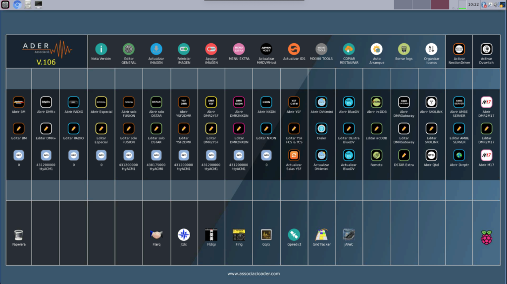Open the web browser from the taskbar
The height and width of the screenshot is (284, 507).
pyautogui.click(x=17, y=4)
